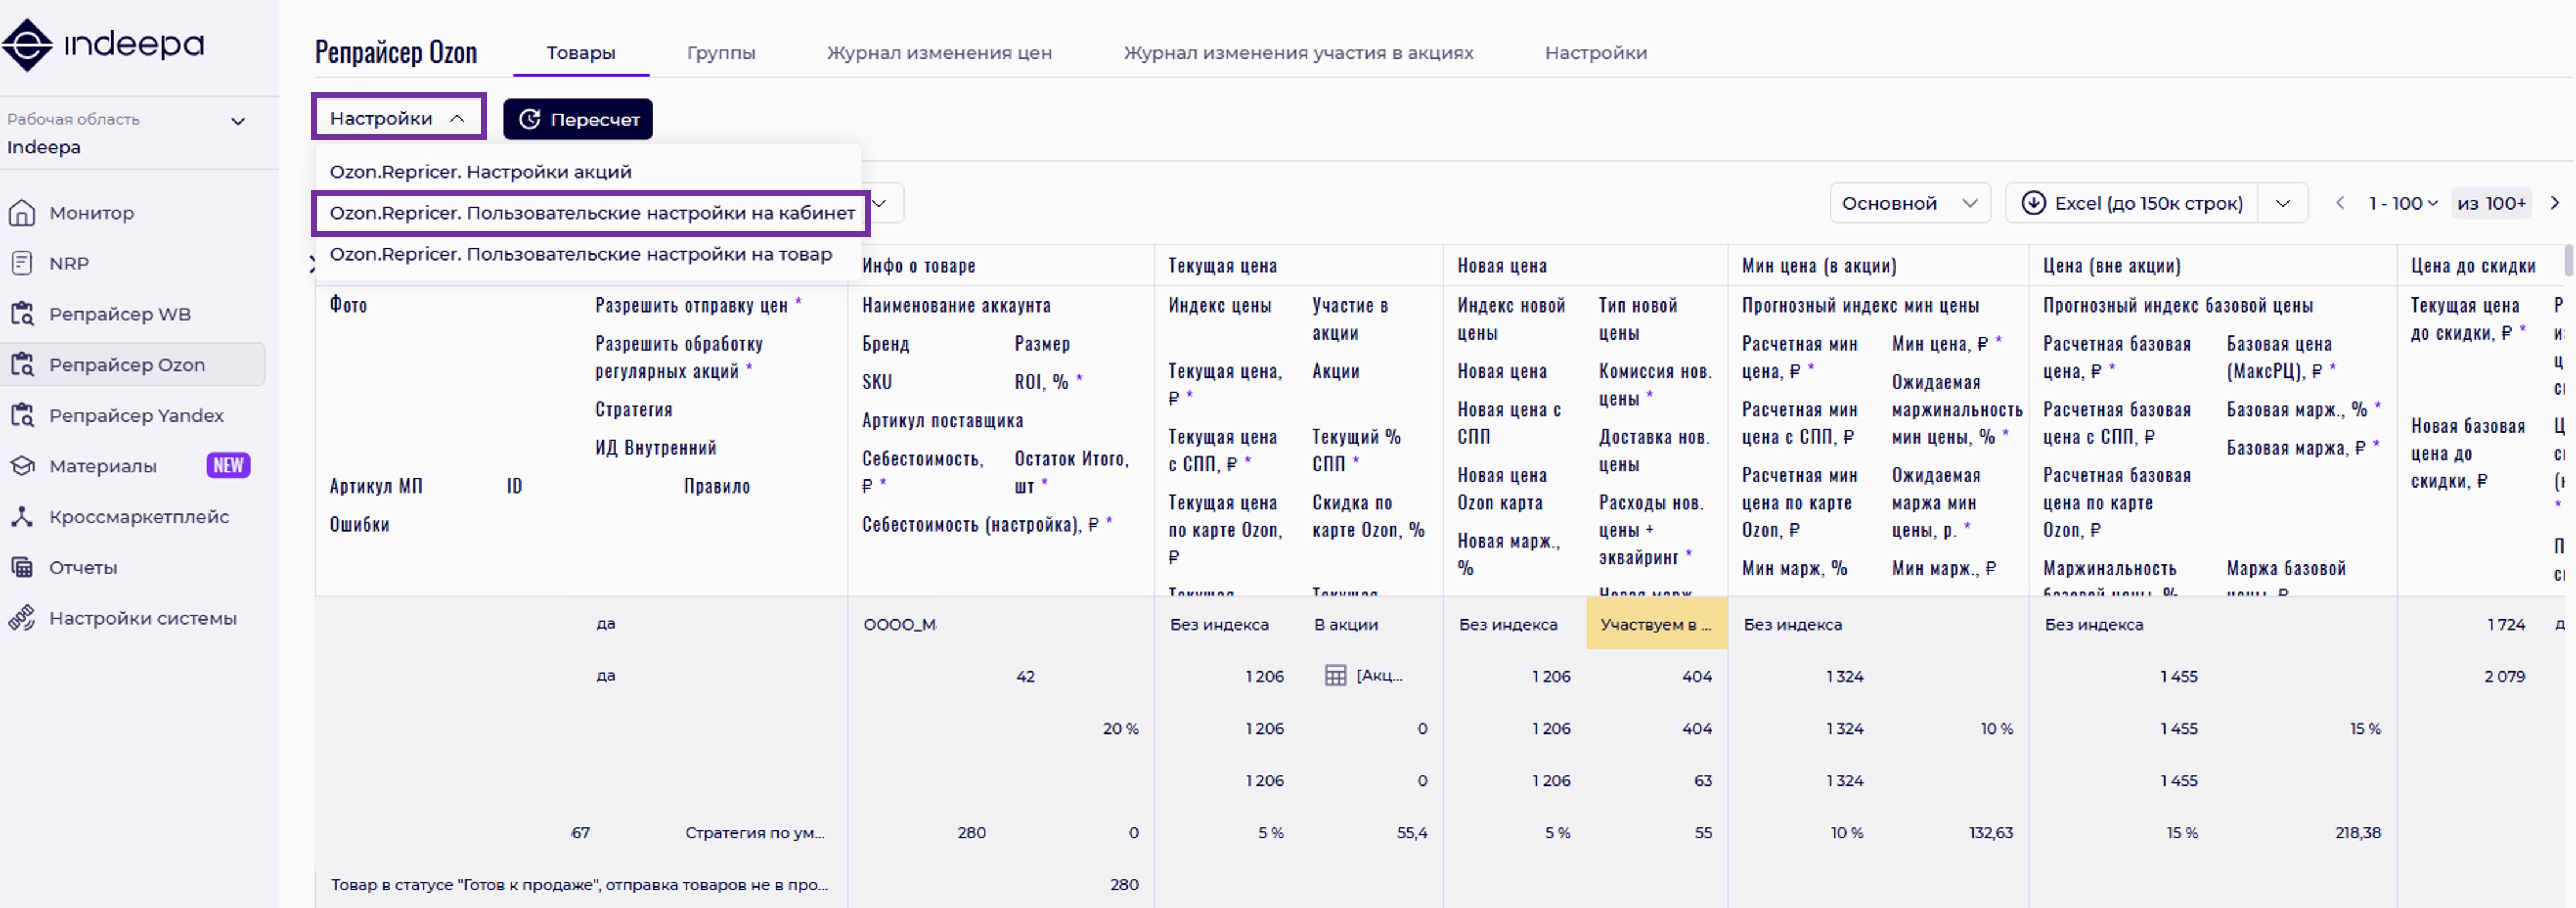Open Репрайсер Yandex sidebar icon
2576x908 pixels.
[x=22, y=415]
